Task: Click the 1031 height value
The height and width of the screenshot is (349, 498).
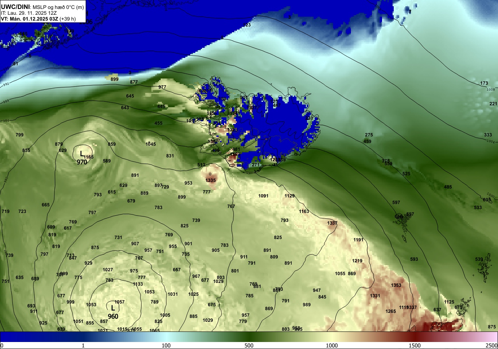Action: (x=173, y=294)
